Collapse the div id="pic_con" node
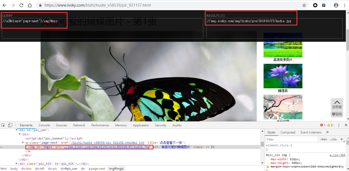349x171 pixels. click(x=17, y=130)
